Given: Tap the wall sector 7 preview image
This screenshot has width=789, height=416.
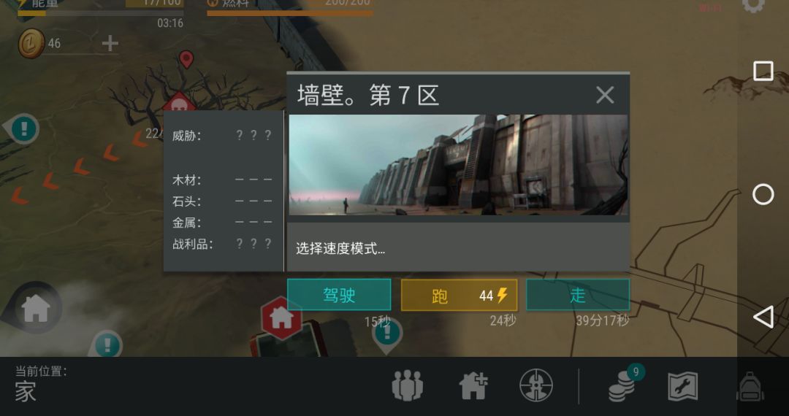Looking at the screenshot, I should (458, 165).
